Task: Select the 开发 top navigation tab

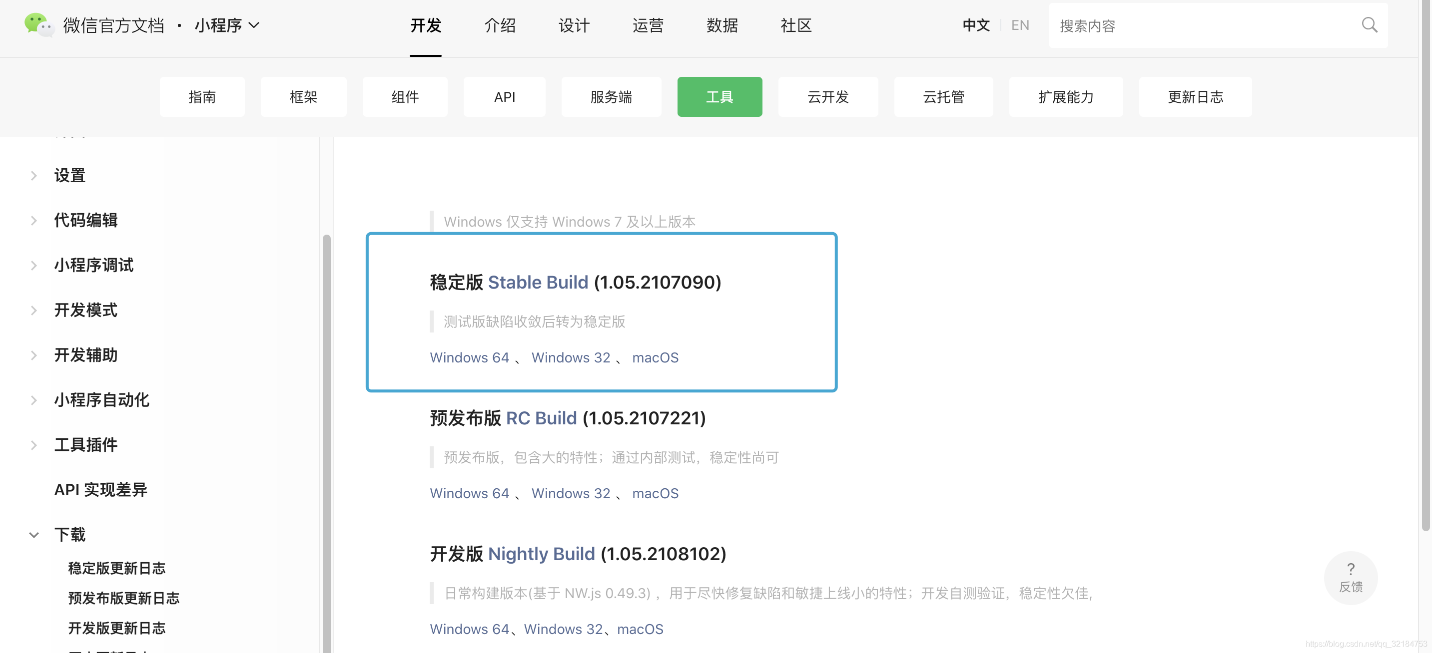Action: [426, 25]
